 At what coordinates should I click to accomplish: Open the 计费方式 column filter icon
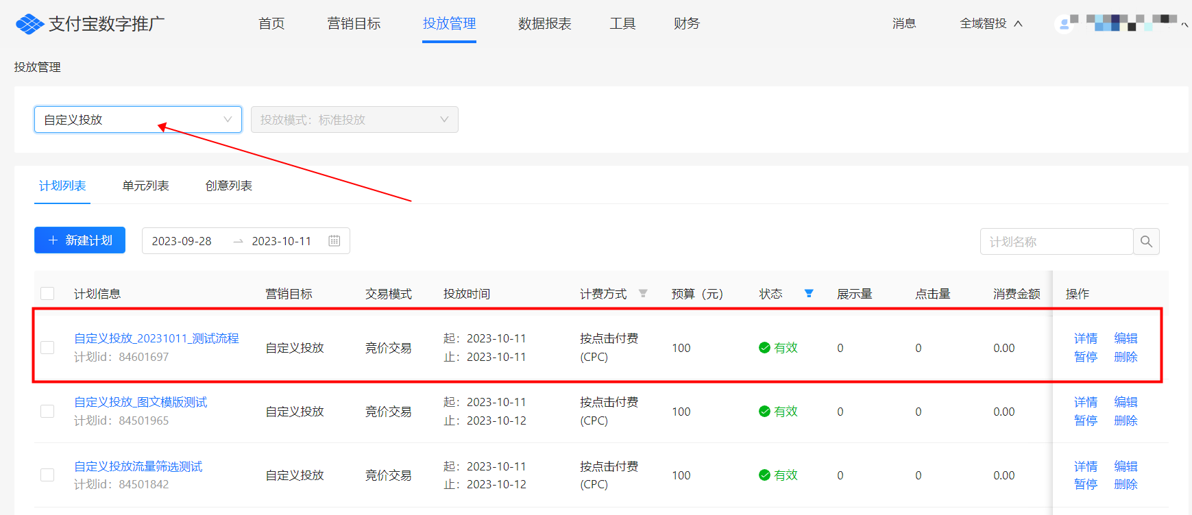[x=643, y=293]
